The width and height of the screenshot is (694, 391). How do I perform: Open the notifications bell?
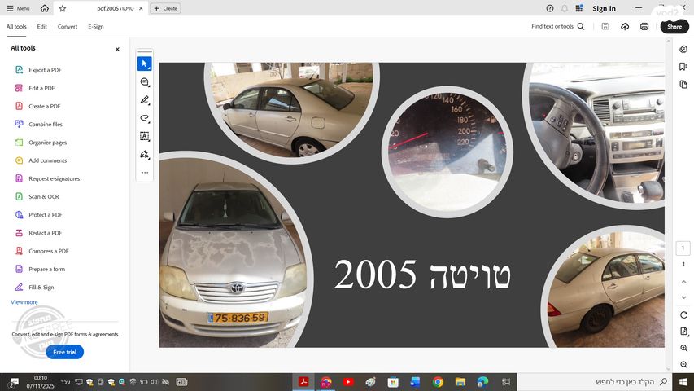[565, 8]
